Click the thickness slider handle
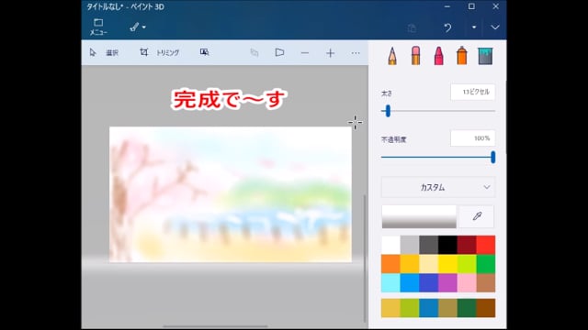The width and height of the screenshot is (588, 330). click(388, 111)
